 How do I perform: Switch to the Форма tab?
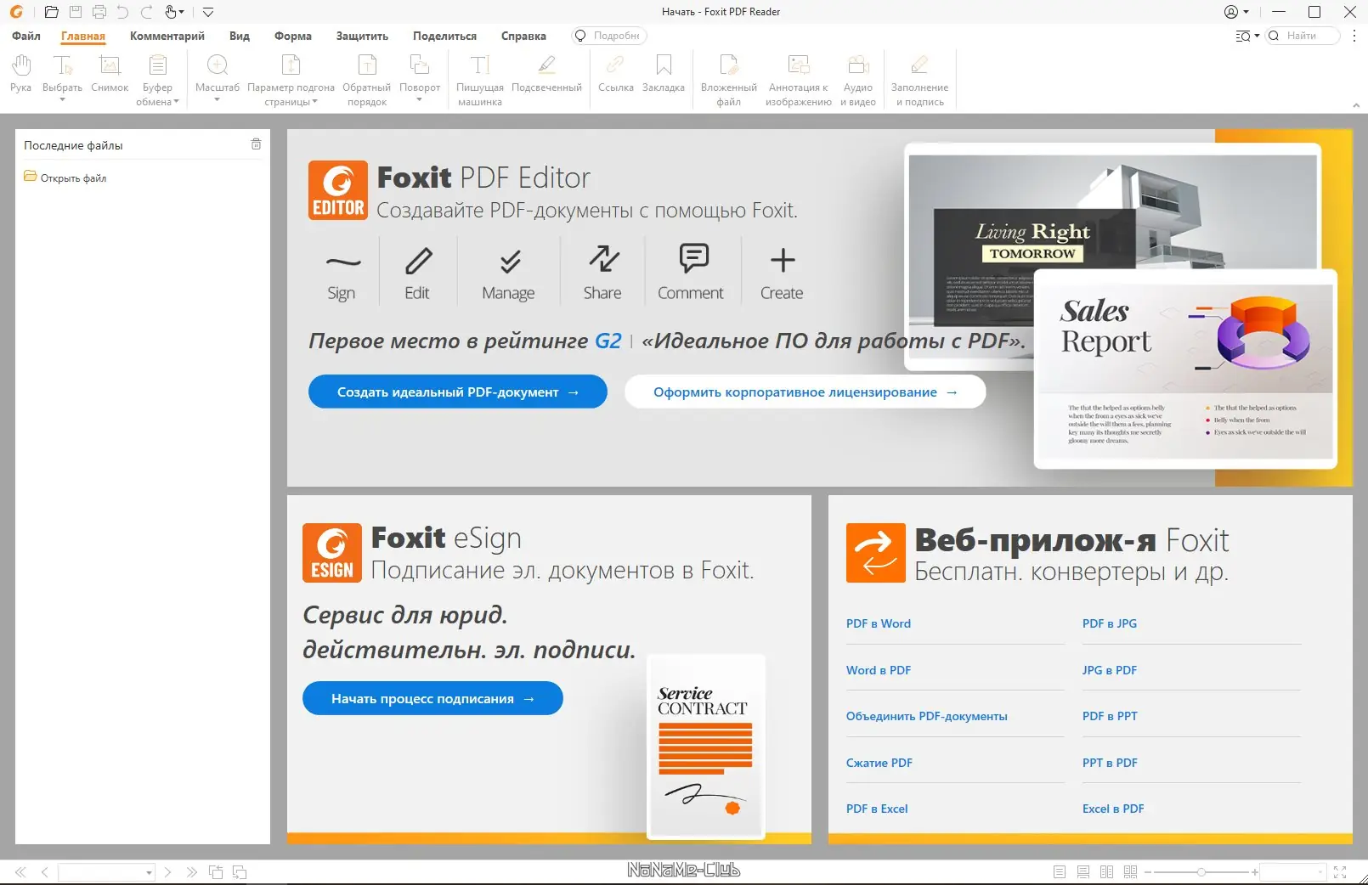tap(293, 36)
